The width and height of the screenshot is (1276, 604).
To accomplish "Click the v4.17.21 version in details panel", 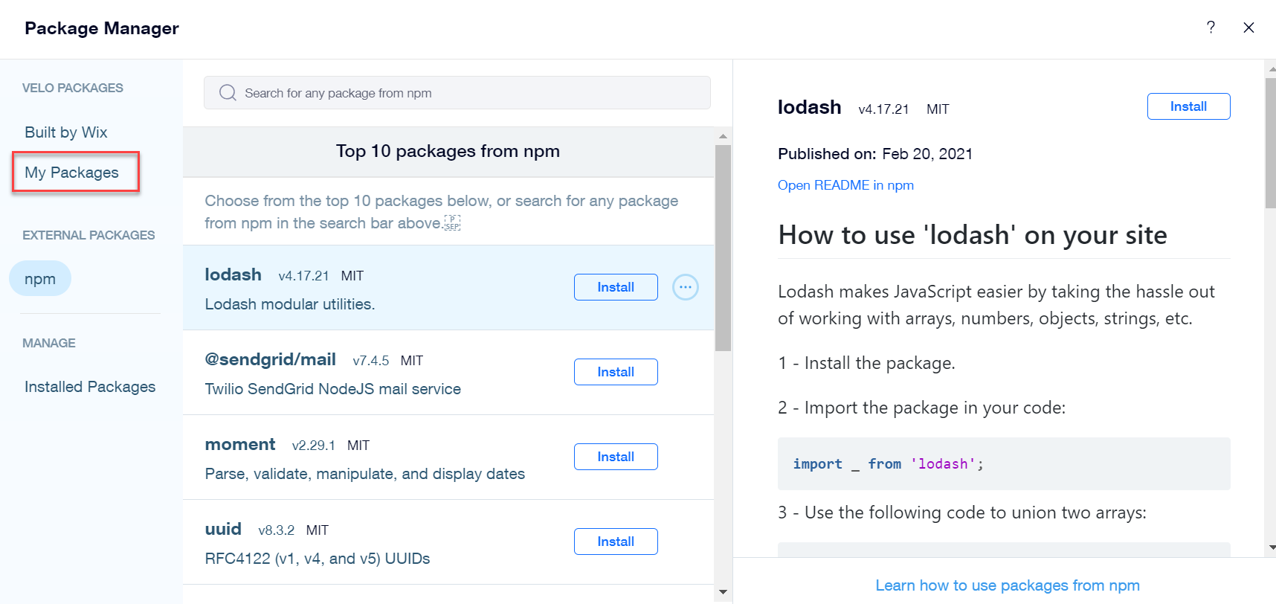I will click(x=883, y=109).
